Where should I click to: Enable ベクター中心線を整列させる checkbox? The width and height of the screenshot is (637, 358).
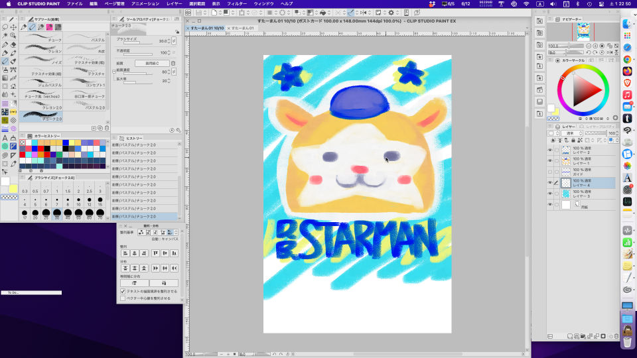point(123,298)
